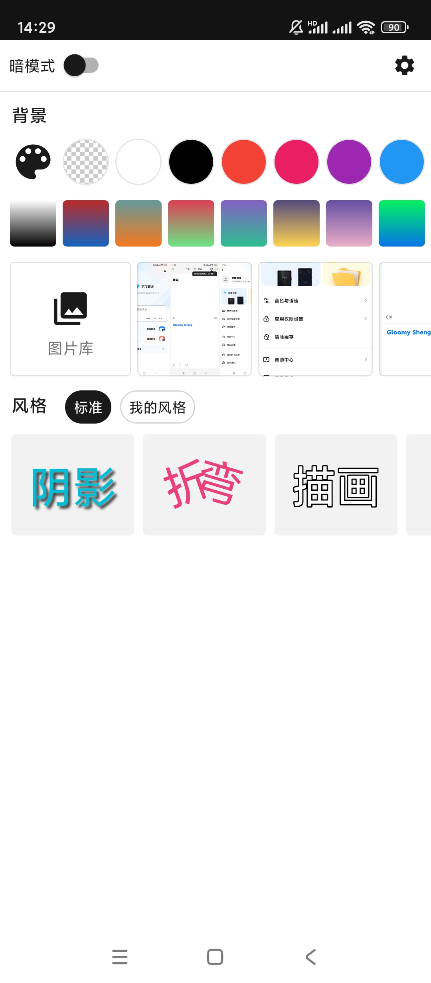Tap the Android back navigation icon
Image resolution: width=431 pixels, height=983 pixels.
[310, 957]
